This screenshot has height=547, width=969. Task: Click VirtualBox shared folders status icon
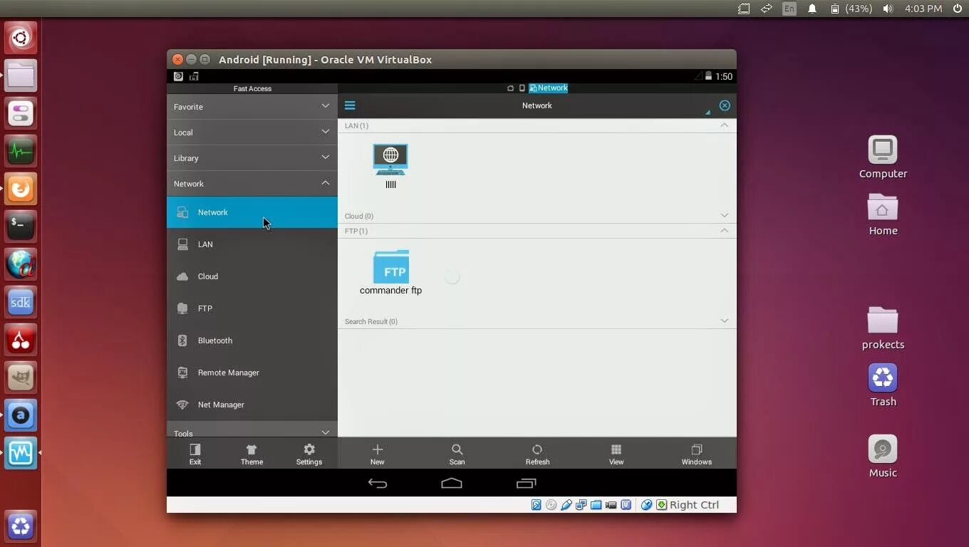coord(596,505)
